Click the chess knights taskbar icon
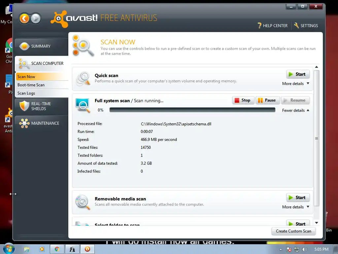 [72, 249]
